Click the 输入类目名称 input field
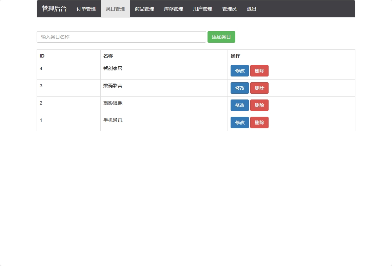This screenshot has height=266, width=392. [x=121, y=37]
